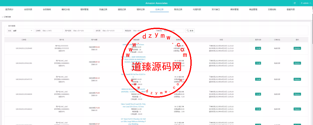Open the 下单时间 date field

click(x=173, y=31)
